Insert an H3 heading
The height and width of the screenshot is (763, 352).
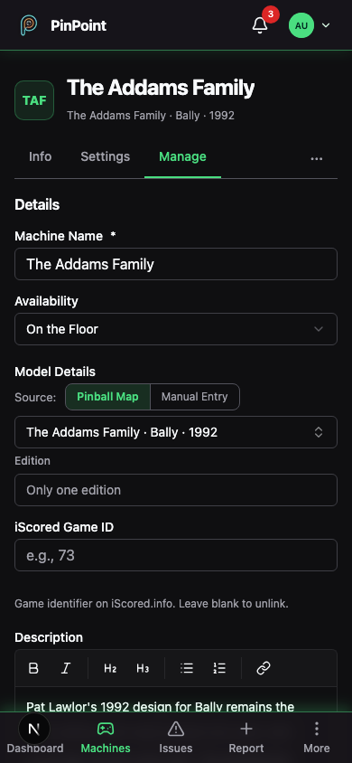(x=143, y=668)
